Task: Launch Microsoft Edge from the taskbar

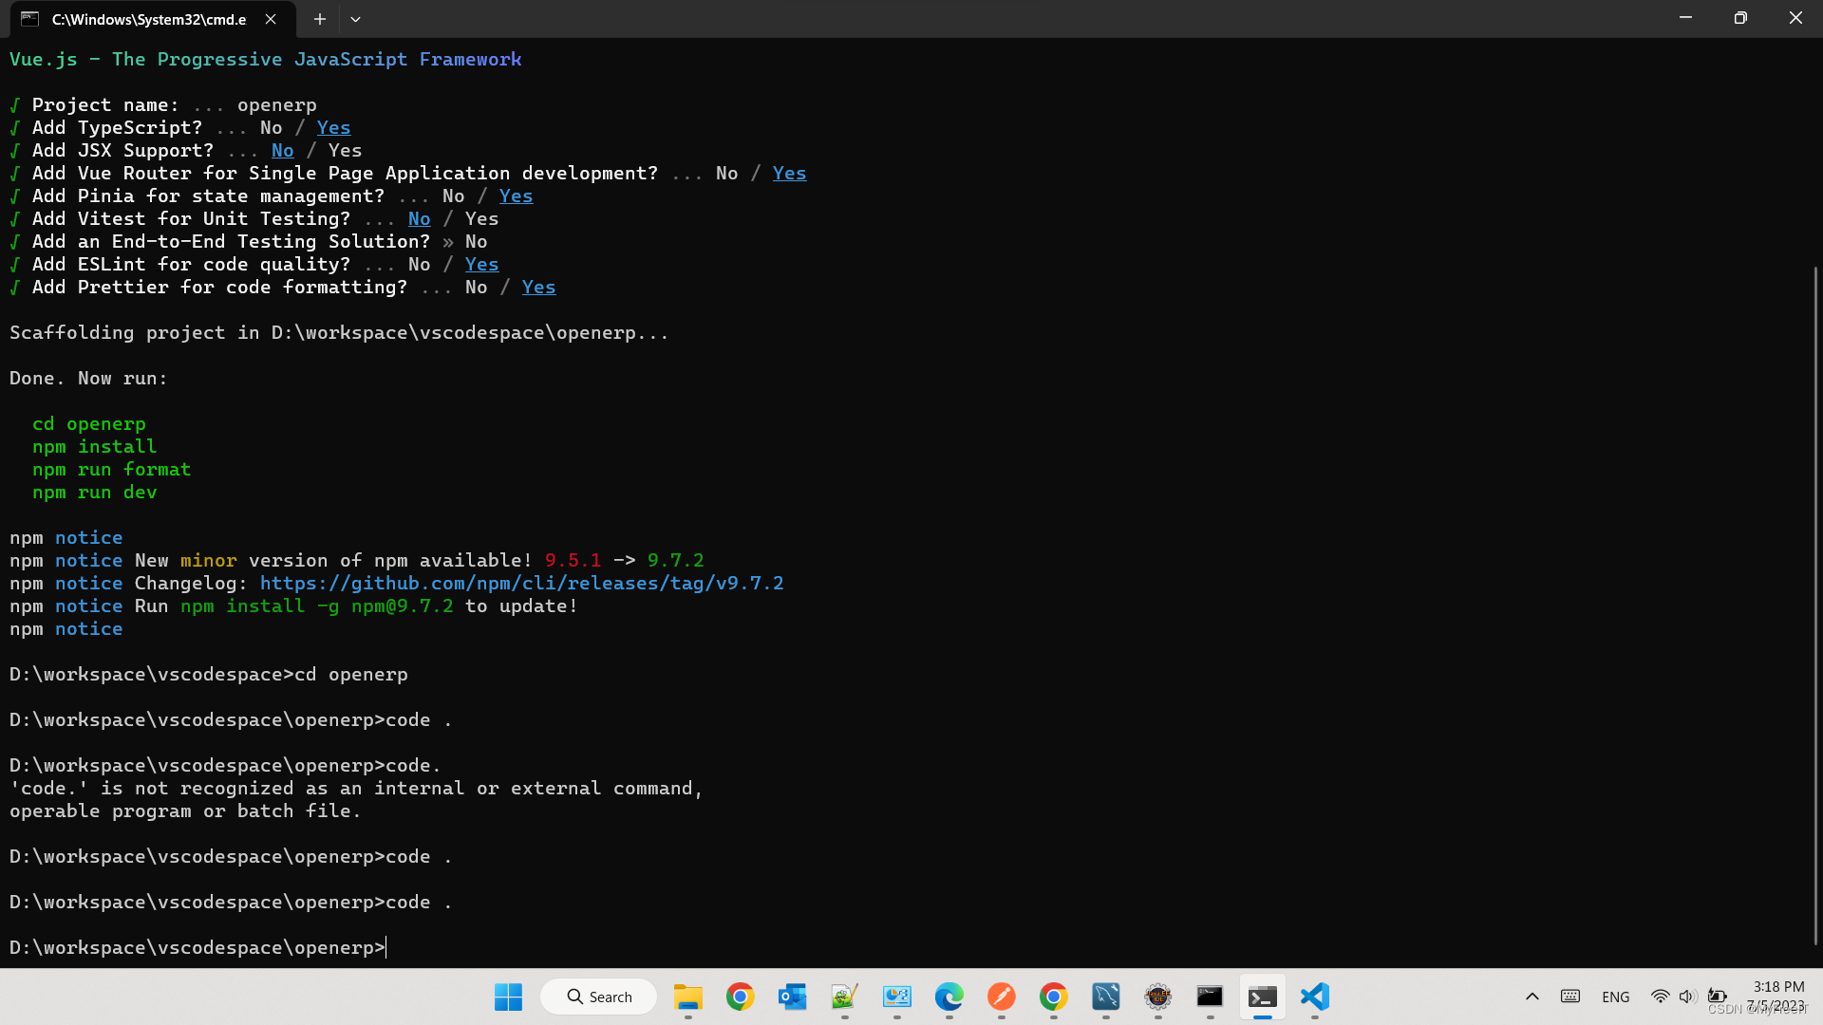Action: [949, 997]
